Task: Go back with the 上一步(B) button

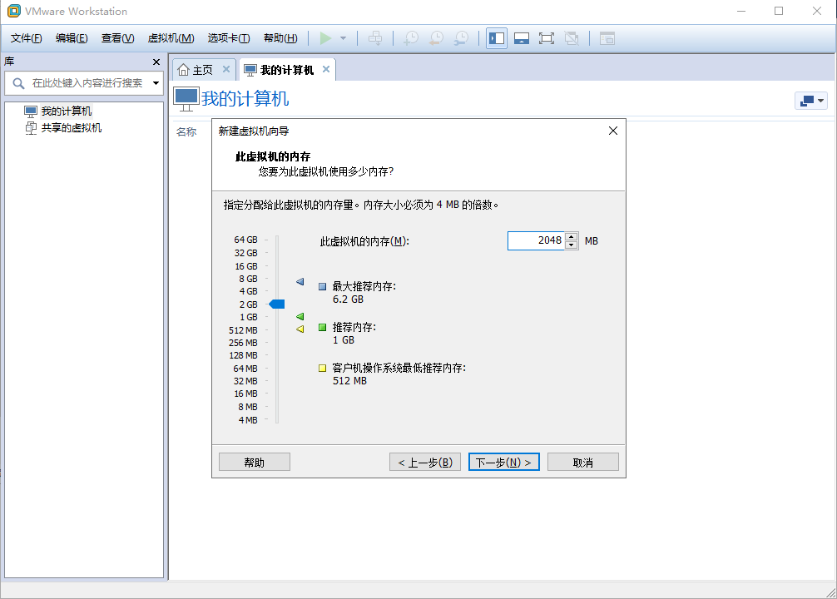Action: coord(425,463)
